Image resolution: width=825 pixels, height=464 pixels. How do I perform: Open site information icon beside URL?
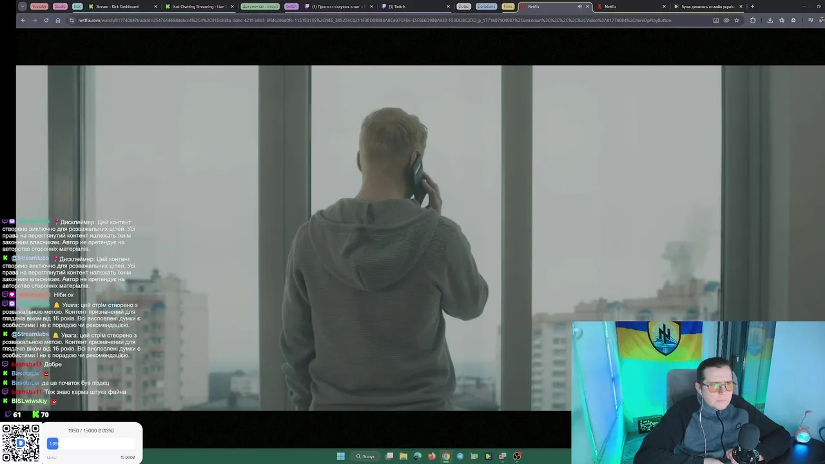(72, 20)
